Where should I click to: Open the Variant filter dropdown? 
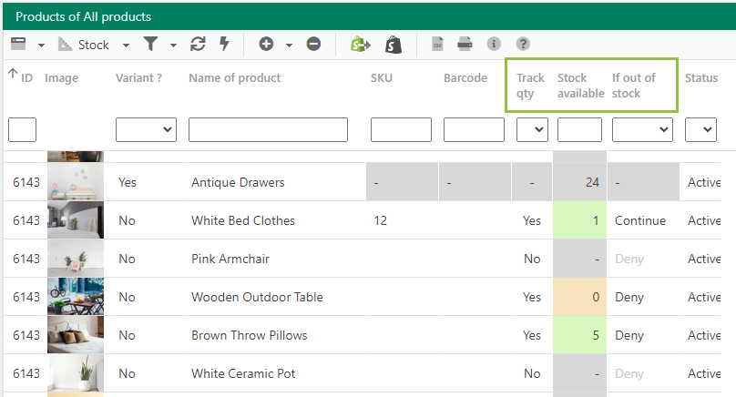click(146, 129)
